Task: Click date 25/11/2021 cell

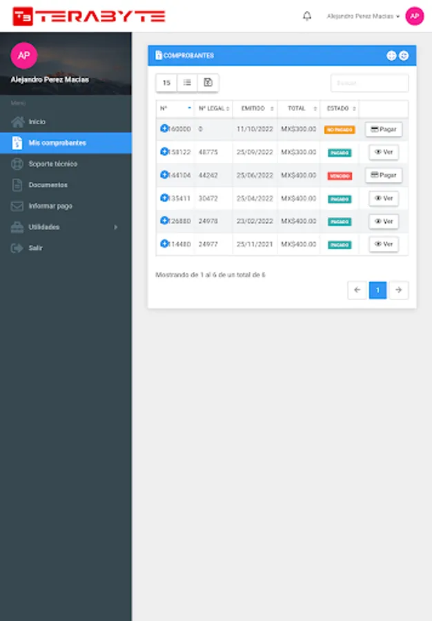Action: 255,244
